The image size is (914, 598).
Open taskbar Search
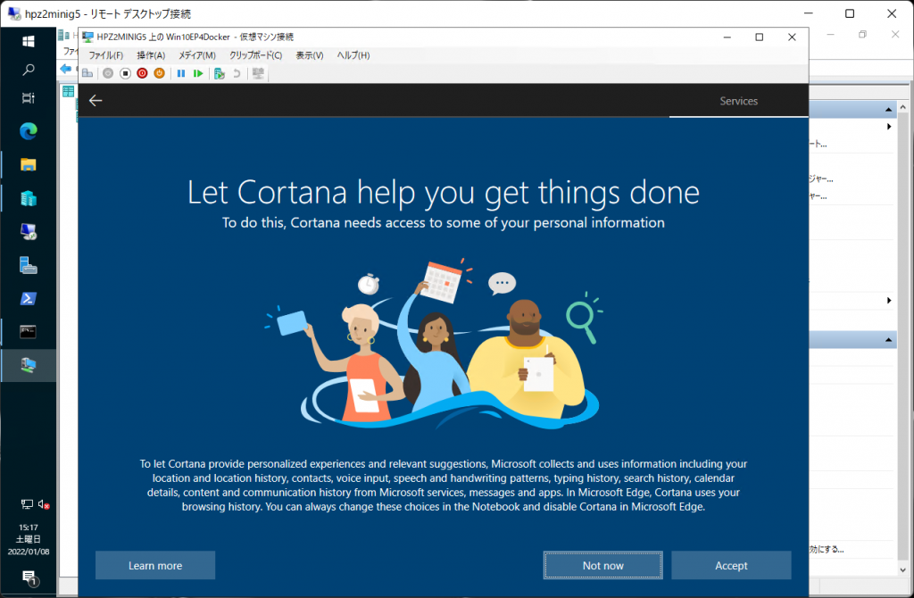(28, 70)
